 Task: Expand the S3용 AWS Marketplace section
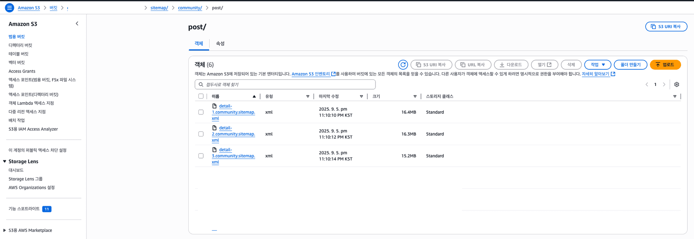5,230
